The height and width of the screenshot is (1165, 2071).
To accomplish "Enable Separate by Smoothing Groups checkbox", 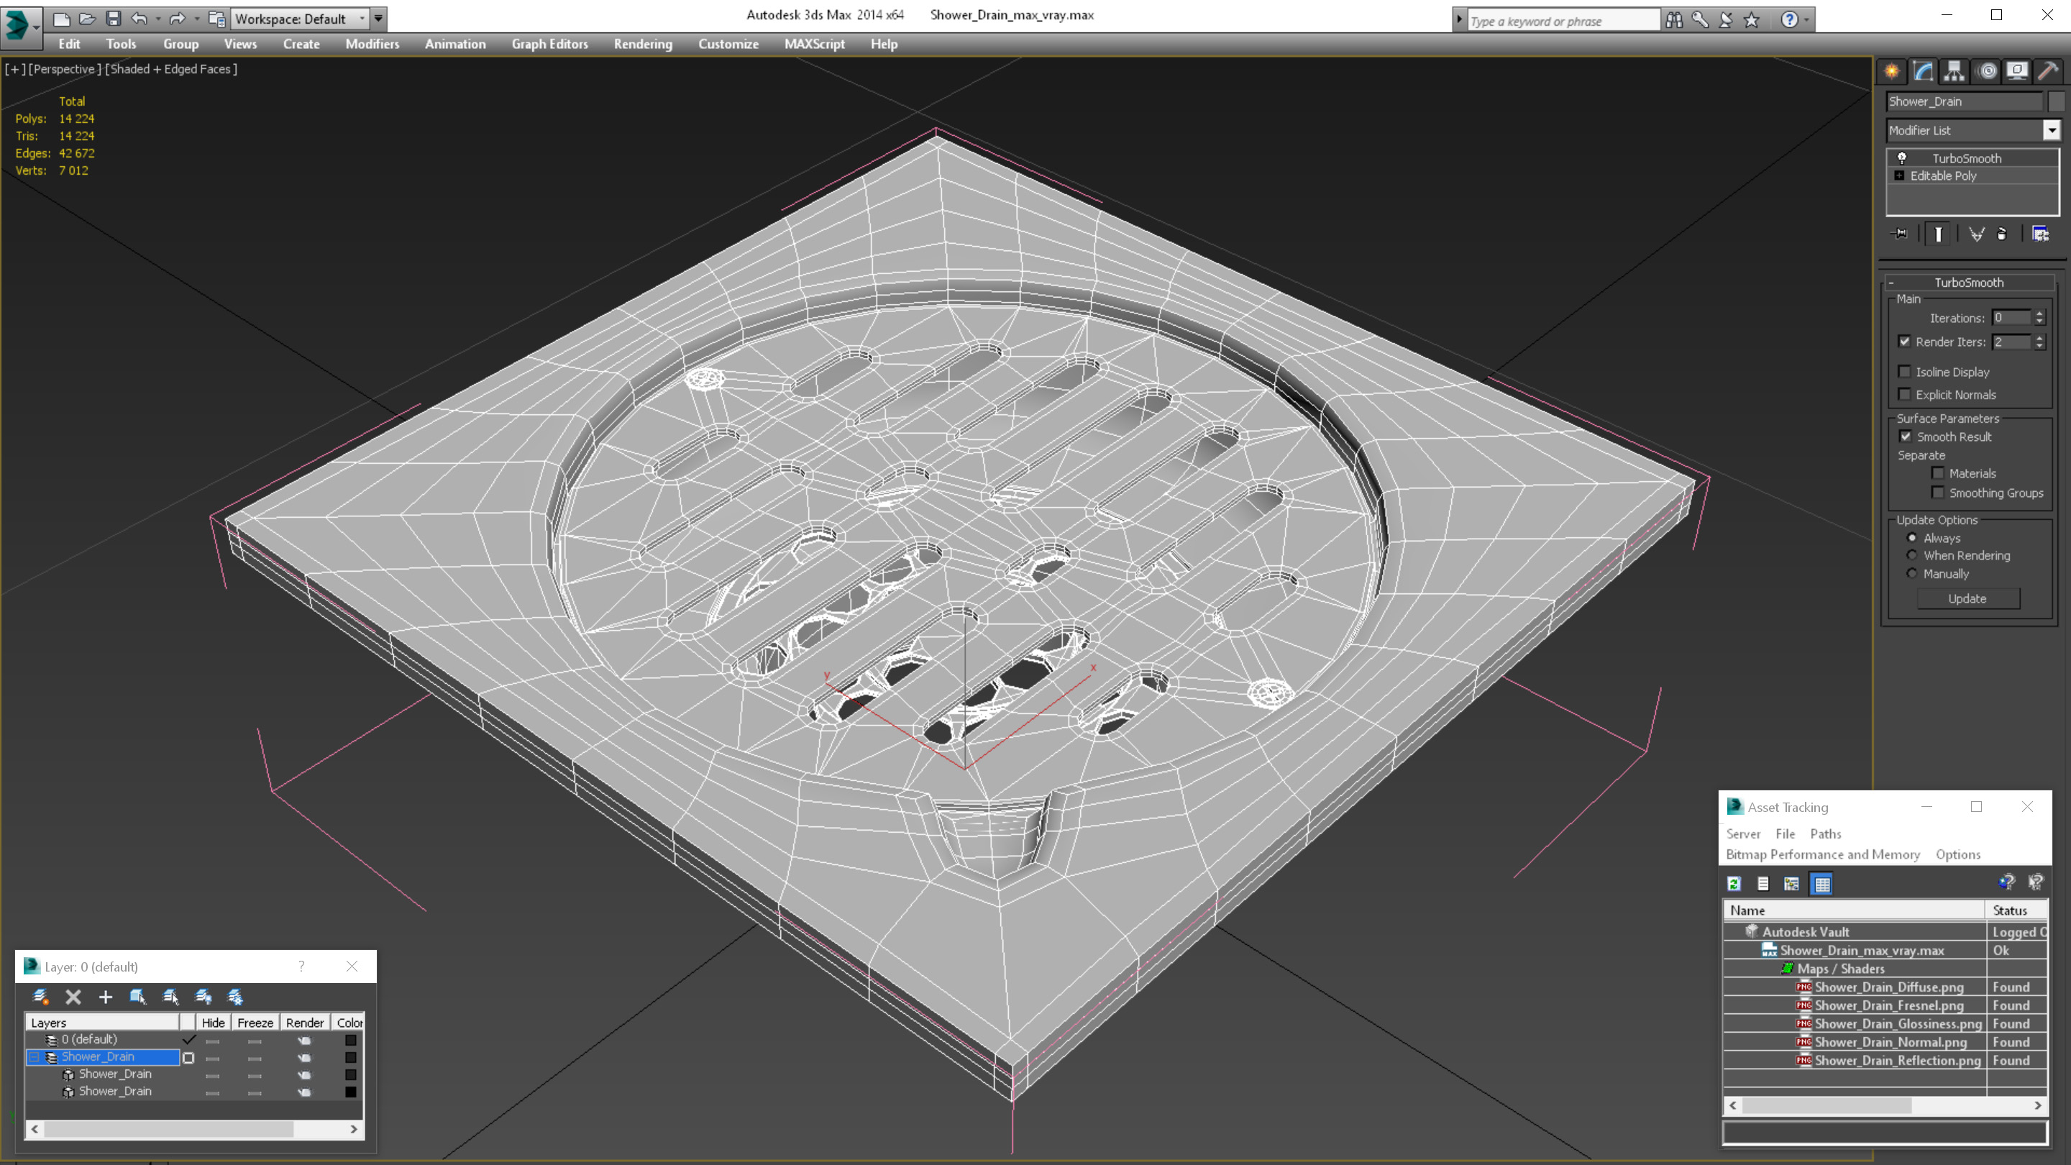I will 1937,493.
